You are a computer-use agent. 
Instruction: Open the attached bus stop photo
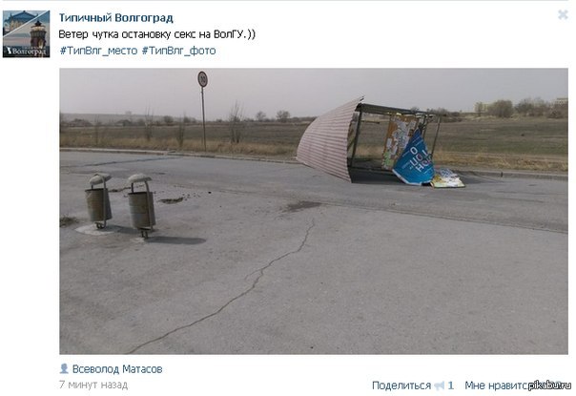[314, 211]
